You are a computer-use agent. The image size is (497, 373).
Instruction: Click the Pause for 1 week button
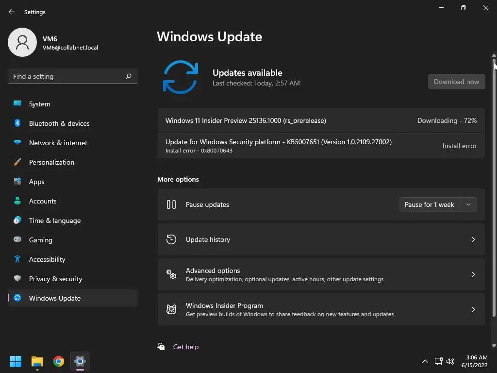pos(430,204)
